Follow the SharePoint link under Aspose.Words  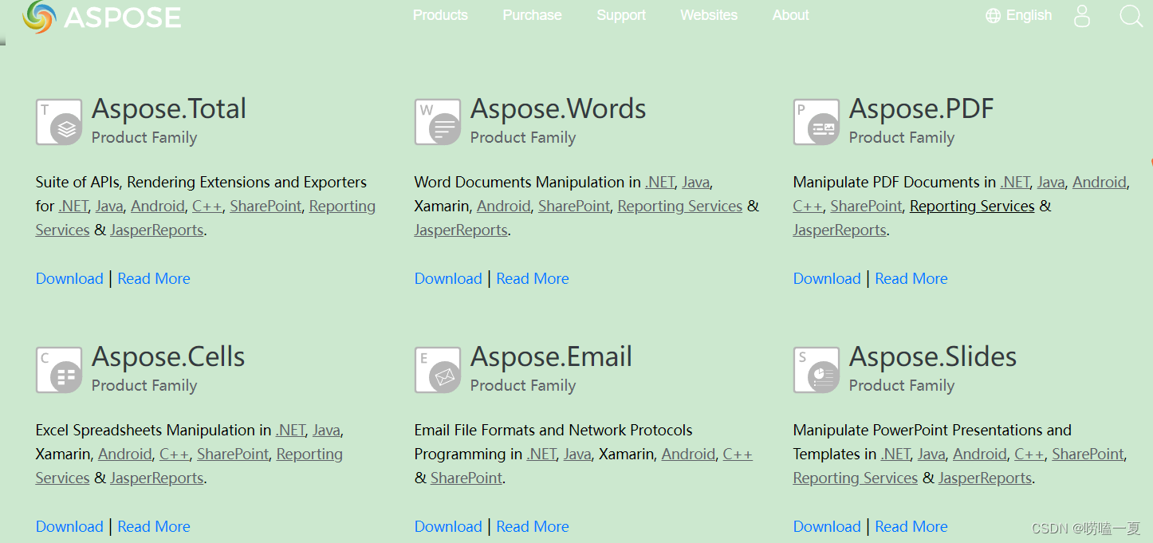[574, 206]
